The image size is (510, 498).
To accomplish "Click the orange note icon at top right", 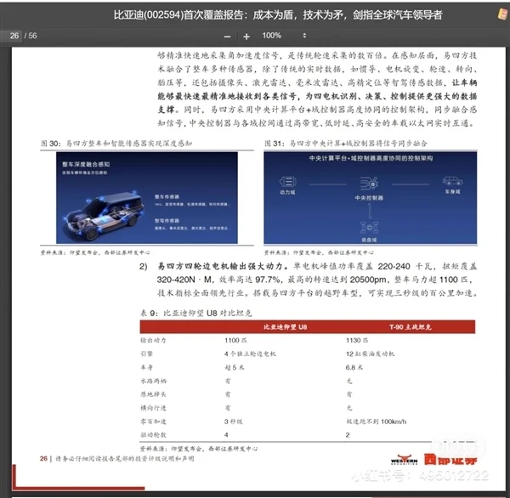I will pos(502,14).
